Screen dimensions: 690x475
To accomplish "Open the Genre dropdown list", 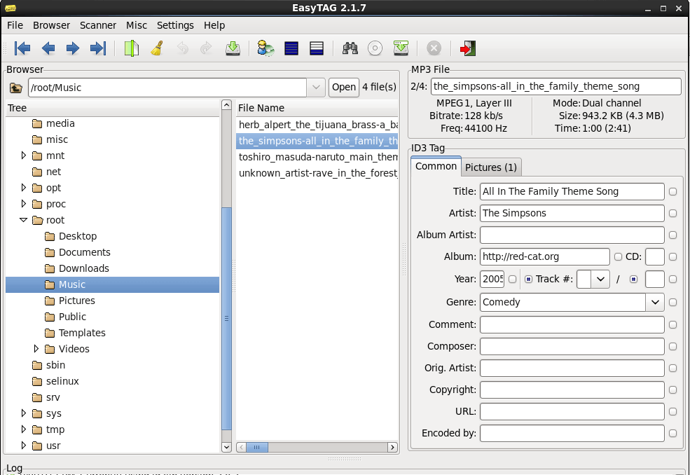I will tap(655, 303).
